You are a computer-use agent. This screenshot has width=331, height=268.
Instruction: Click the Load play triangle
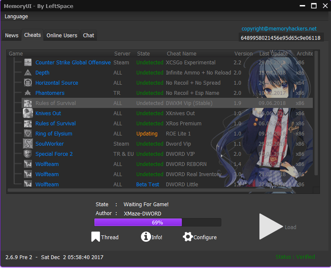pyautogui.click(x=271, y=227)
